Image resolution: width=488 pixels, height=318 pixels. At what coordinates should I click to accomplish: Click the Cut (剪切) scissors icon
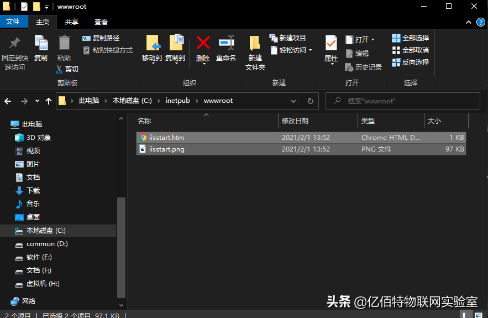click(60, 69)
